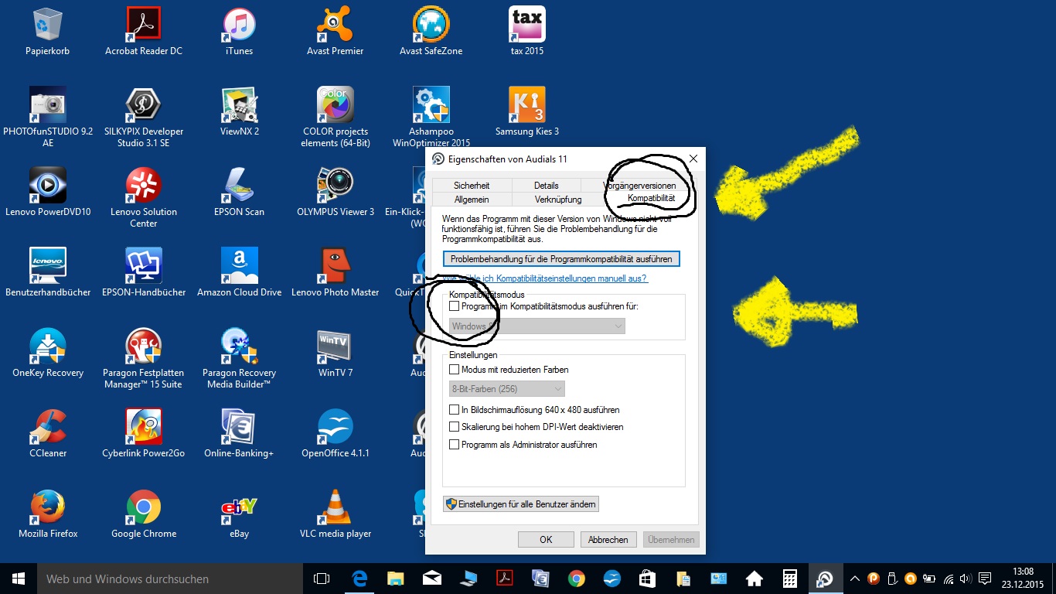1056x594 pixels.
Task: Select Amazon Cloud Drive shortcut
Action: pyautogui.click(x=239, y=272)
